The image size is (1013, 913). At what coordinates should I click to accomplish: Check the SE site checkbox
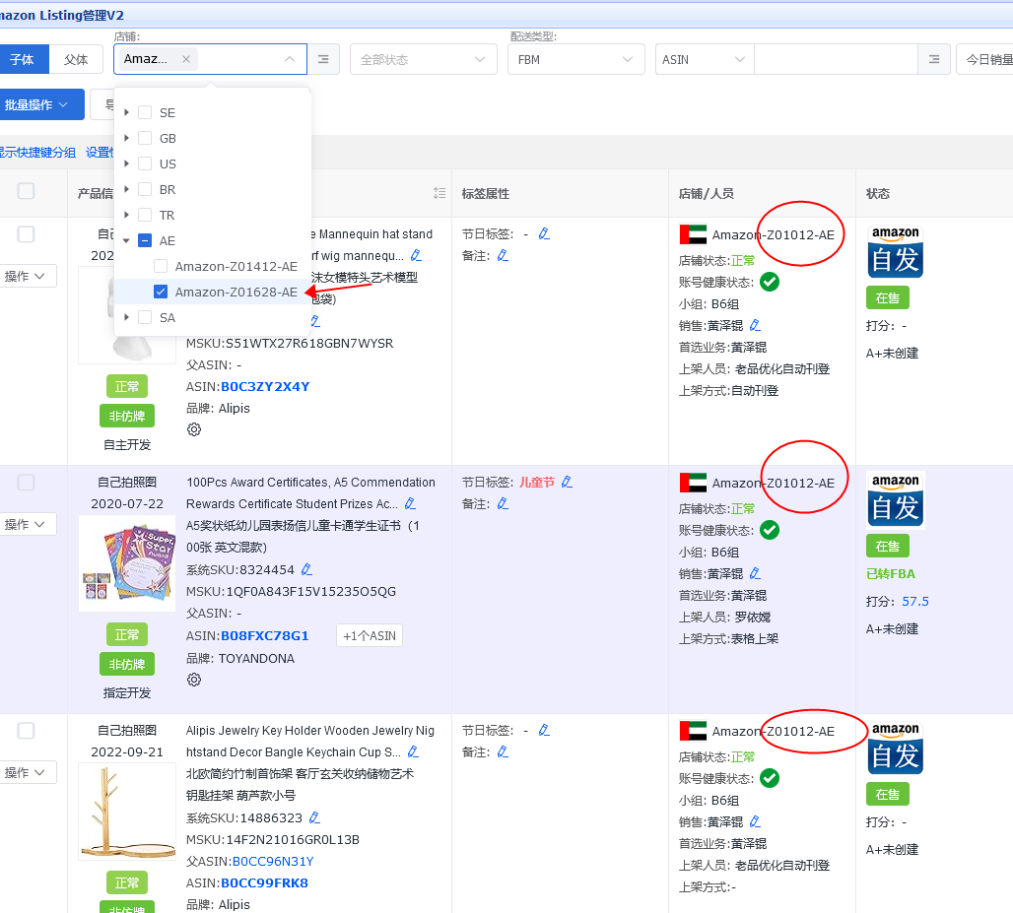[146, 112]
